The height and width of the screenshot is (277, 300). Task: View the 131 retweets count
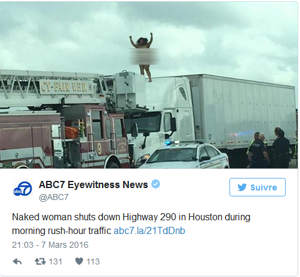coord(56,261)
